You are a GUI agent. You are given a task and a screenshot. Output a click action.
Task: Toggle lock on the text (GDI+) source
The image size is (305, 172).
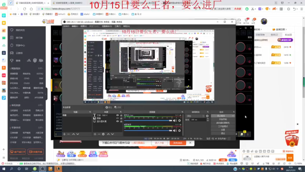coord(121,115)
